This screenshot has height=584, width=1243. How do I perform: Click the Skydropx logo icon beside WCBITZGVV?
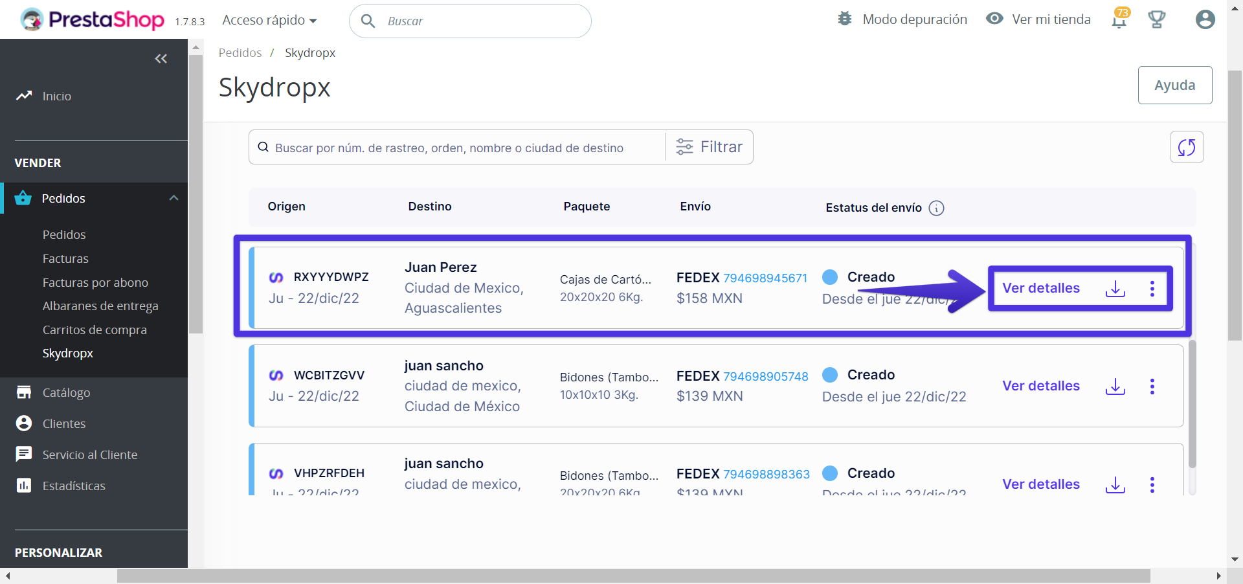(276, 375)
